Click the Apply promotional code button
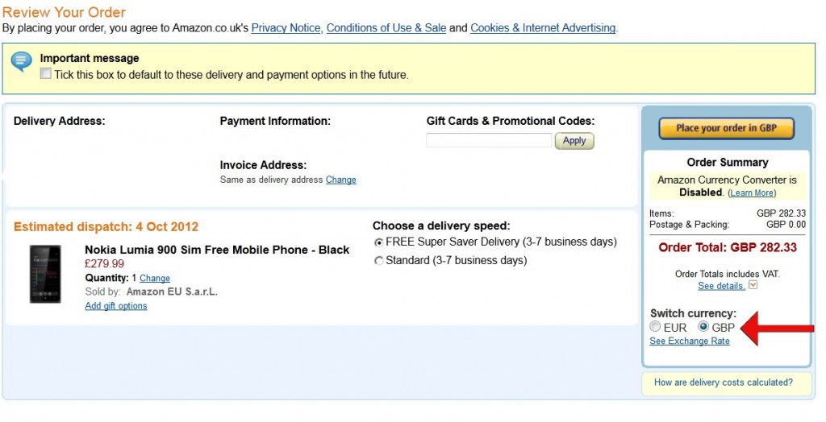This screenshot has width=826, height=422. coord(574,141)
